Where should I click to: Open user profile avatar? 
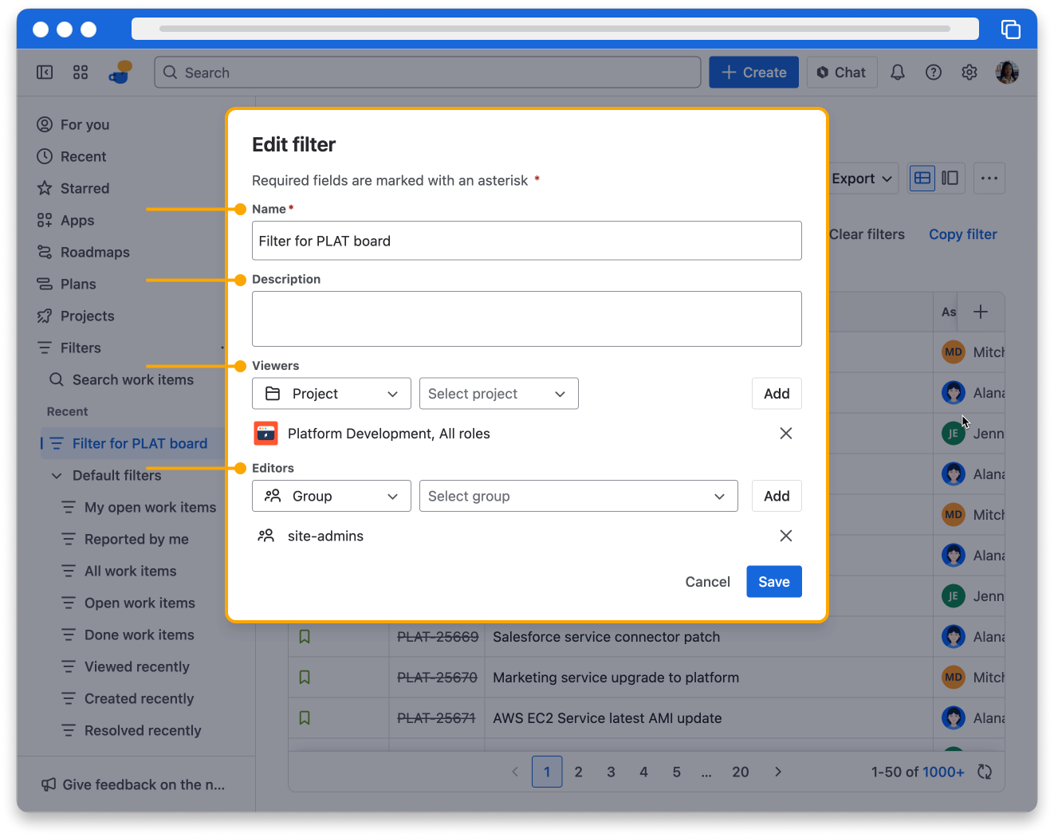pyautogui.click(x=1007, y=73)
